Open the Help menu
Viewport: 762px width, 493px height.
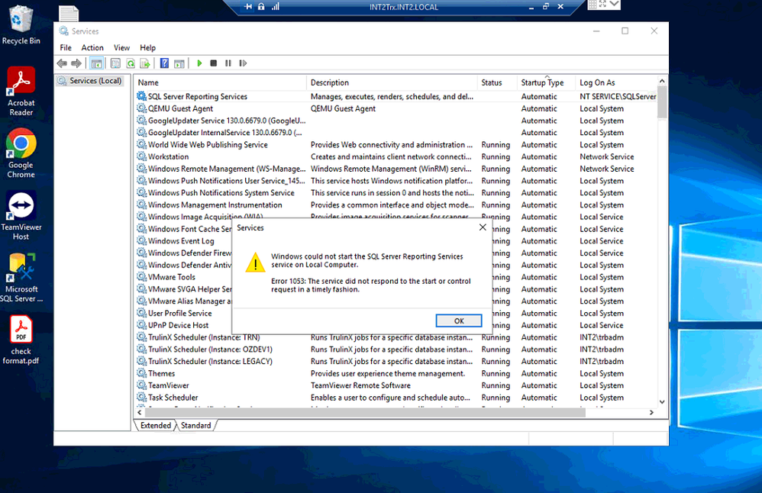tap(147, 47)
